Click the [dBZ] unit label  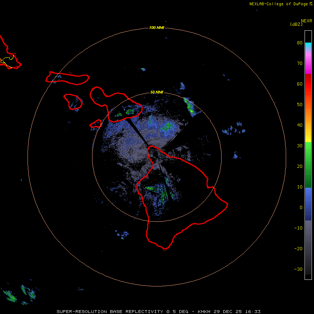coord(296,24)
